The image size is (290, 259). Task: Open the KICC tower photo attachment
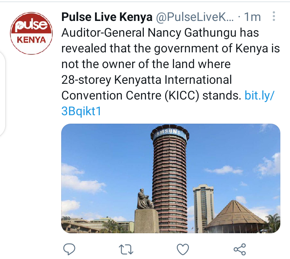tap(171, 178)
